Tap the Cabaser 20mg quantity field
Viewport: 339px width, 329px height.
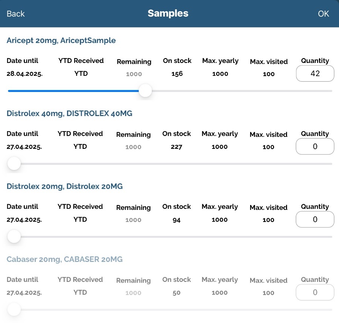[315, 292]
